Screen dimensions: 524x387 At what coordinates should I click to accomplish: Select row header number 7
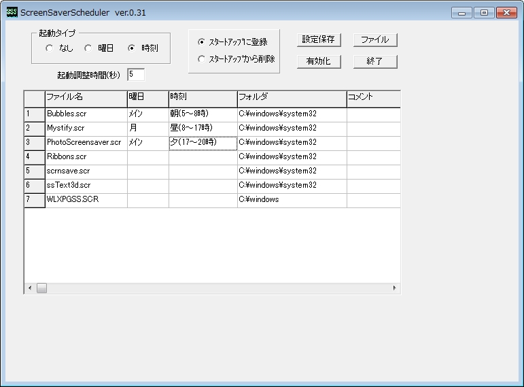pos(35,201)
